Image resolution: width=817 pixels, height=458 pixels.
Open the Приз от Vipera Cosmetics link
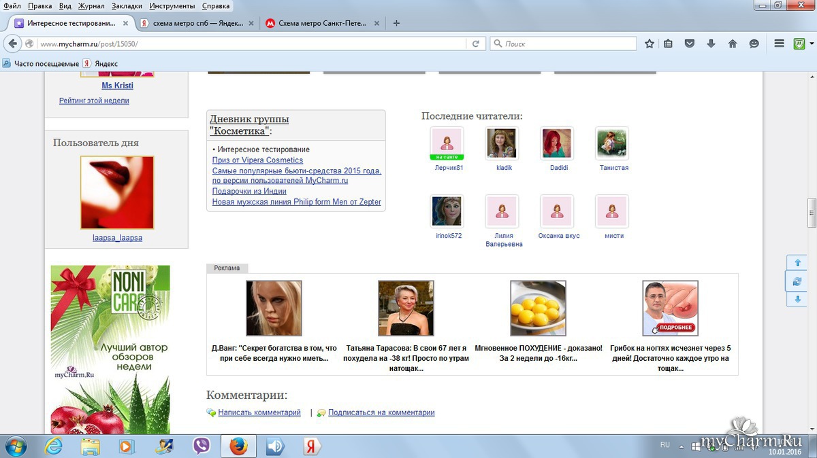point(257,160)
